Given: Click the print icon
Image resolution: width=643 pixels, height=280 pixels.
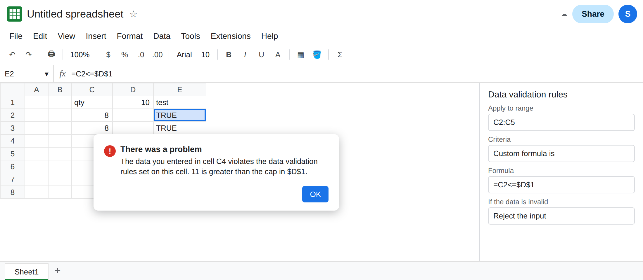Looking at the screenshot, I should 51,54.
